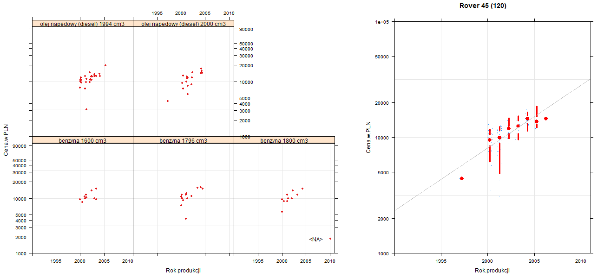Click '1995' tick above diesel 2000 panel

click(x=157, y=13)
